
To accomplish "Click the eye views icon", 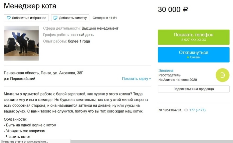I will 186,109.
